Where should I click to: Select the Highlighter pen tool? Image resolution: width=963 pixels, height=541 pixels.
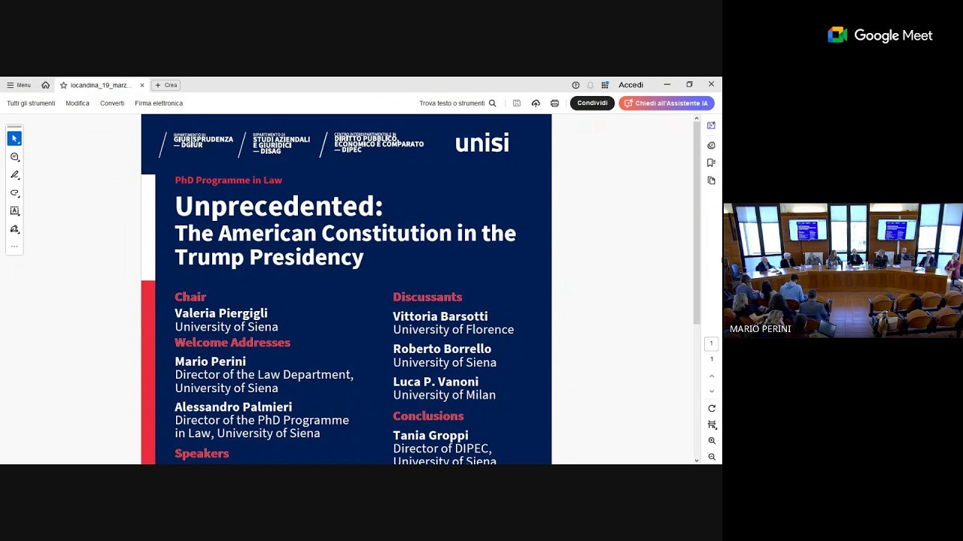click(x=14, y=175)
